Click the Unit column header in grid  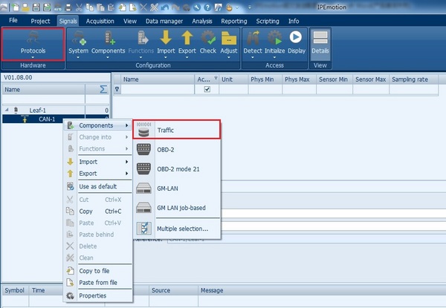[x=233, y=79]
